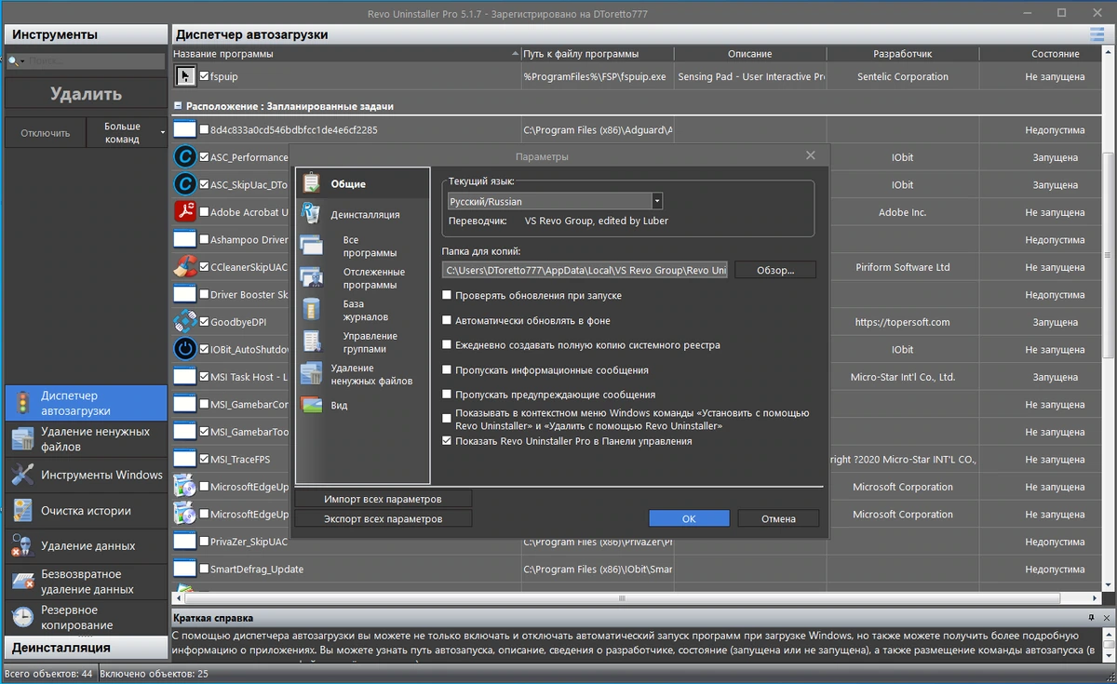Click the IOBit_AutoShutdown power icon
The height and width of the screenshot is (684, 1117).
185,349
